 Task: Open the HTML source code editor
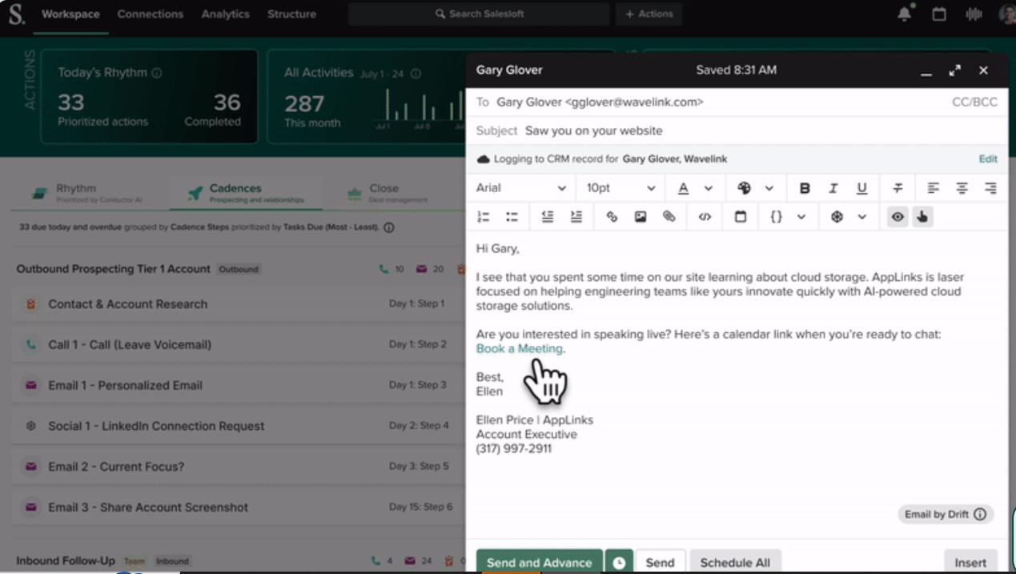[x=705, y=217]
